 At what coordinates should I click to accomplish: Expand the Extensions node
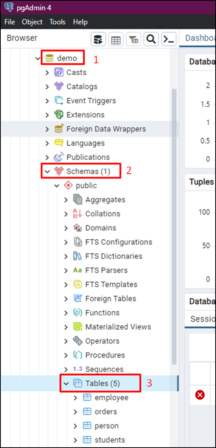point(47,115)
